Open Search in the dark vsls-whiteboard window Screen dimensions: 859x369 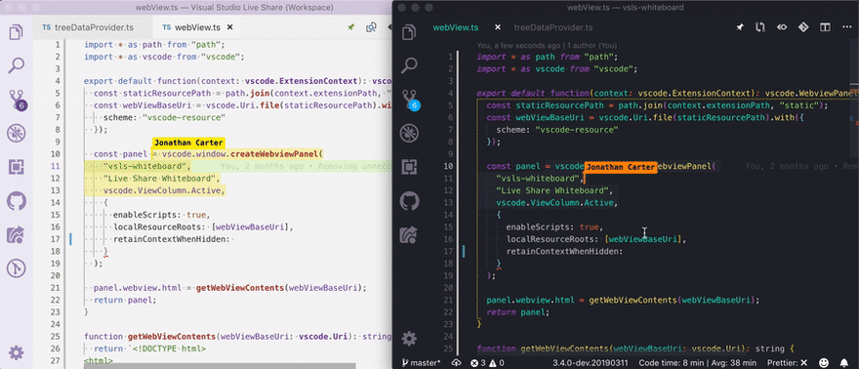click(x=409, y=65)
